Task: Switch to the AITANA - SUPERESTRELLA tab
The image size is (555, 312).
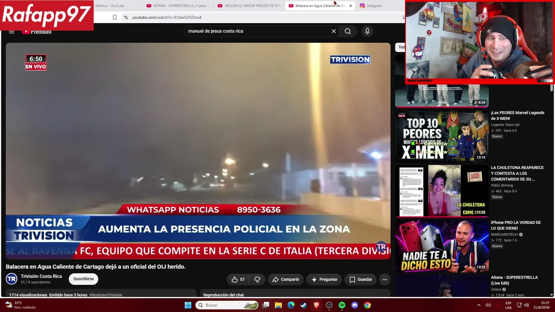Action: 178,6
